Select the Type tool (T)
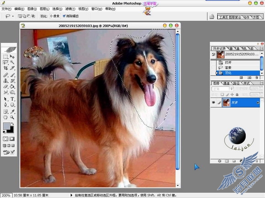This screenshot has height=198, width=265. [x=12, y=99]
